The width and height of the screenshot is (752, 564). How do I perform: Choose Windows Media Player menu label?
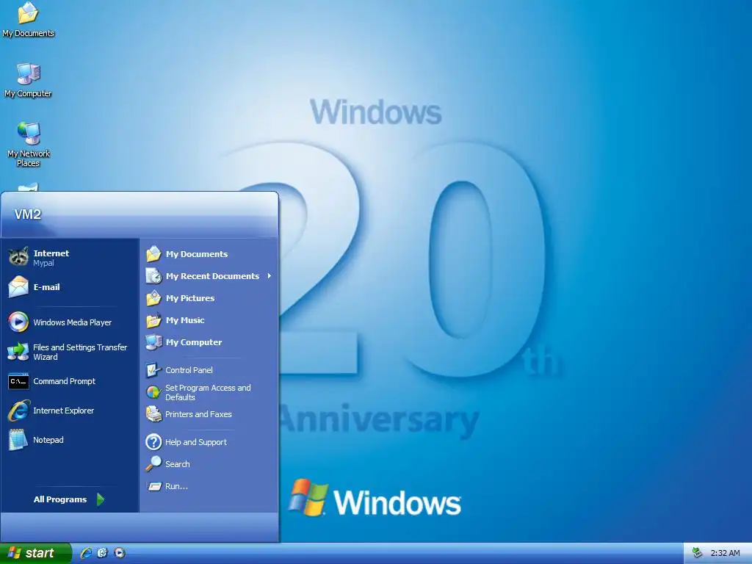point(73,322)
